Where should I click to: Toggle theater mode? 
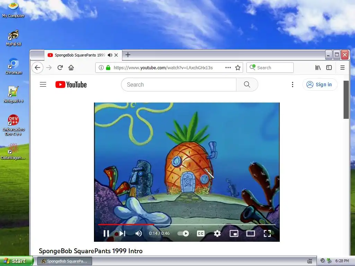[251, 233]
